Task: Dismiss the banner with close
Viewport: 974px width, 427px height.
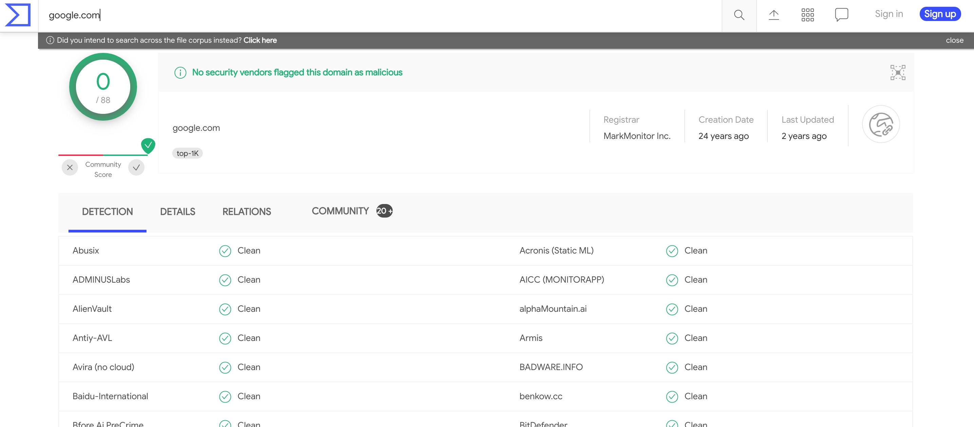Action: 954,40
